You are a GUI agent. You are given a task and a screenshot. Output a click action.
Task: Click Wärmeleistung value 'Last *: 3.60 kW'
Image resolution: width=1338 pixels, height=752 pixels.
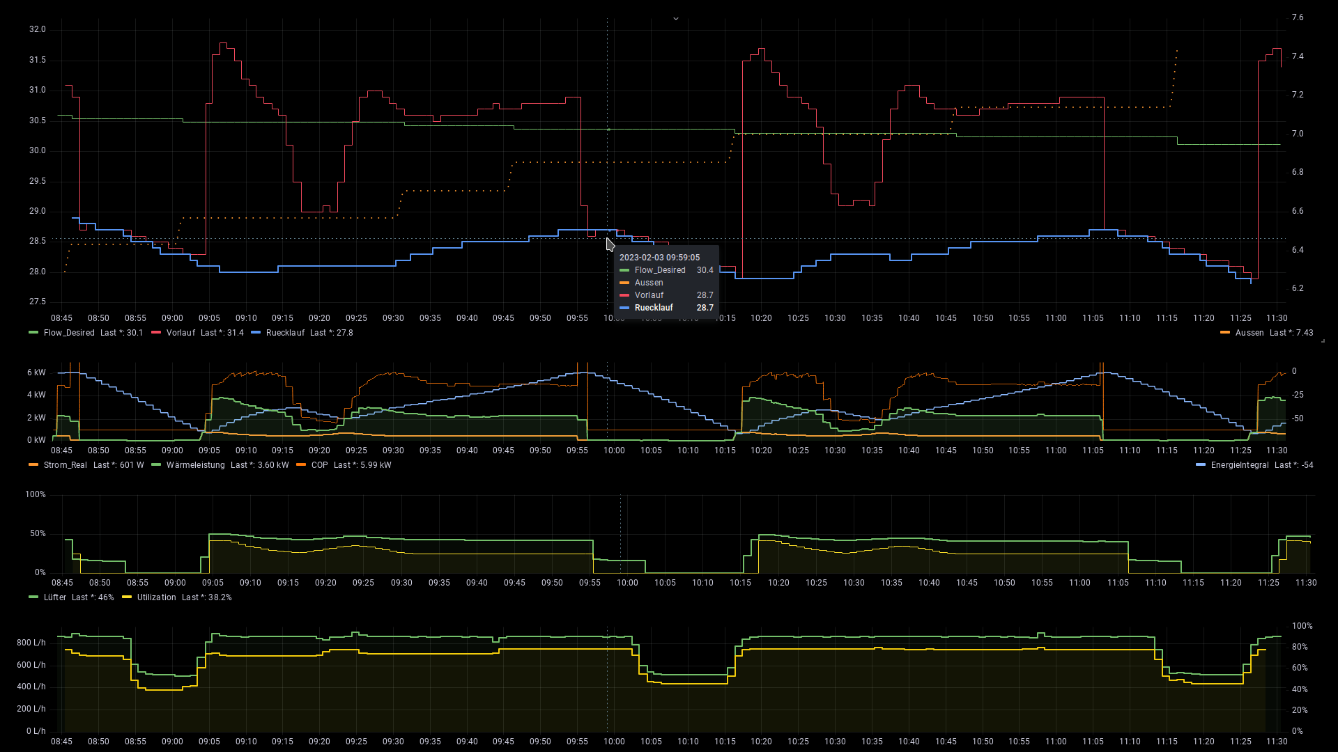pos(260,465)
